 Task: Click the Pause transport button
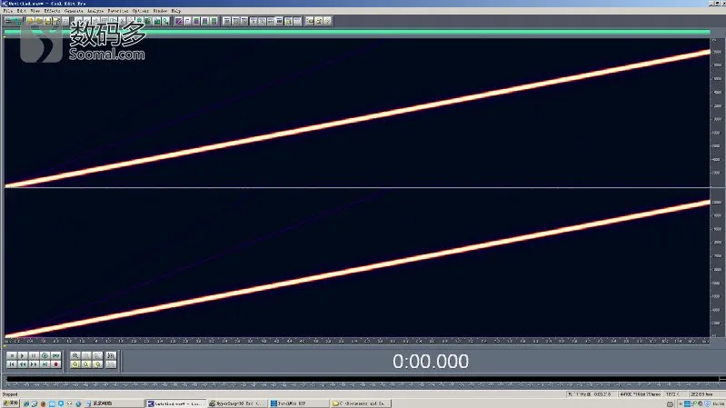pos(34,355)
